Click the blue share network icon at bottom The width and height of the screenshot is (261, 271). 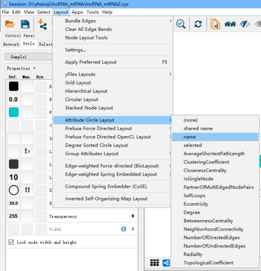166,263
